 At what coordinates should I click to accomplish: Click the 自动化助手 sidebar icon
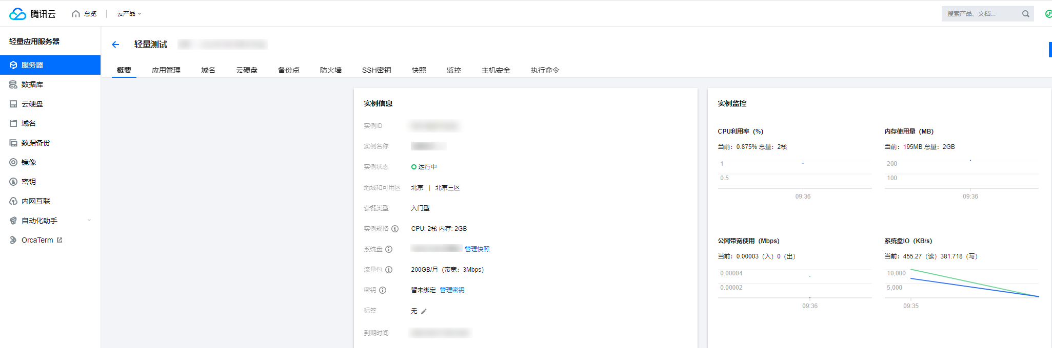click(x=13, y=221)
